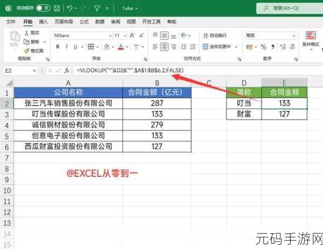Expand the Borders dropdown arrow
Image resolution: width=323 pixels, height=249 pixels.
click(x=97, y=47)
